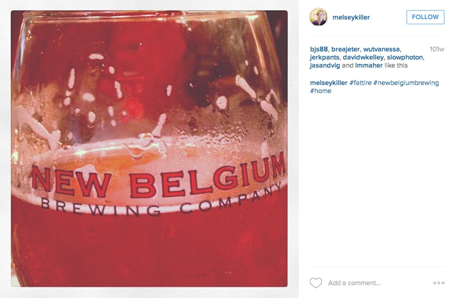Viewport: 455px width, 298px height.
Task: View bjs88's profile from likes
Action: click(x=319, y=49)
